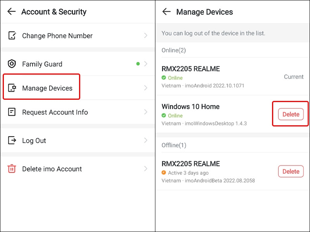Tap the Family Guard shield icon

click(12, 64)
